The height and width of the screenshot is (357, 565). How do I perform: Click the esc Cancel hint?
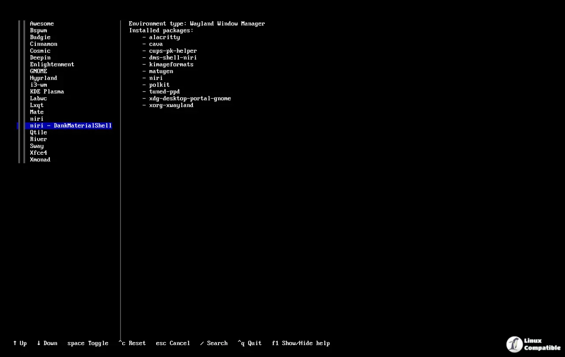[173, 343]
